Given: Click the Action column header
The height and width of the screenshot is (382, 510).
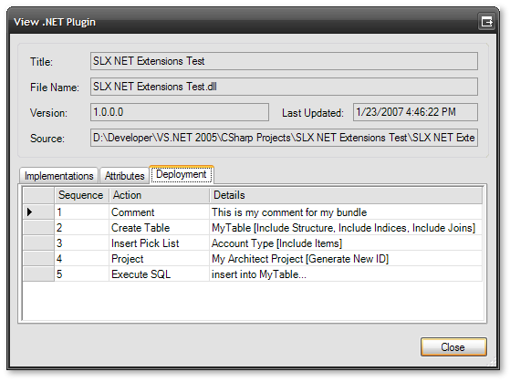Looking at the screenshot, I should pos(159,195).
